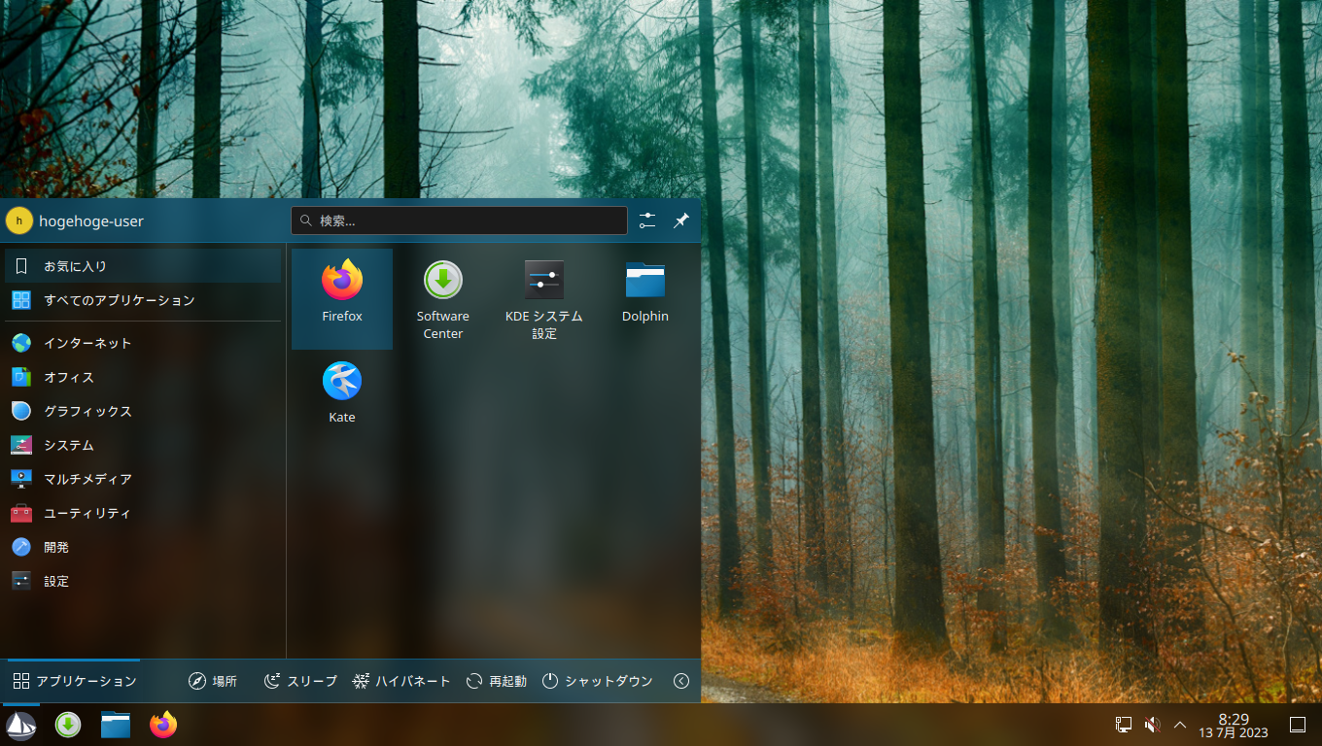Click the スリープ button
Screen dimensions: 1322x746
click(x=300, y=681)
